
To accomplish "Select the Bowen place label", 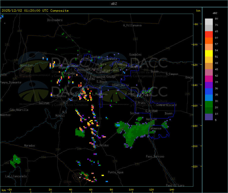I will (168, 113).
